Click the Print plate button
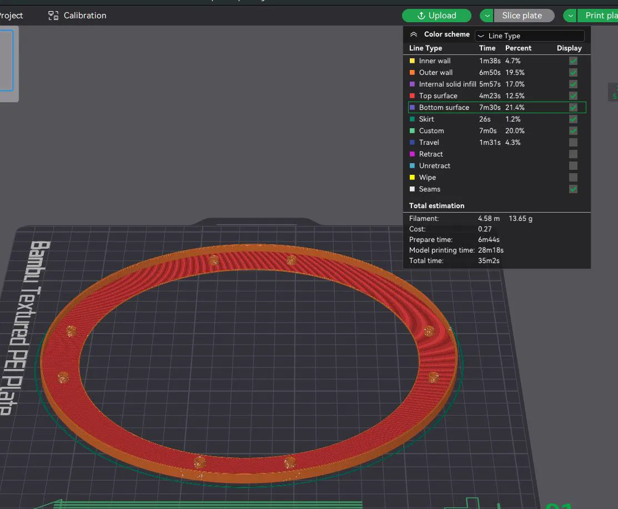 point(598,16)
